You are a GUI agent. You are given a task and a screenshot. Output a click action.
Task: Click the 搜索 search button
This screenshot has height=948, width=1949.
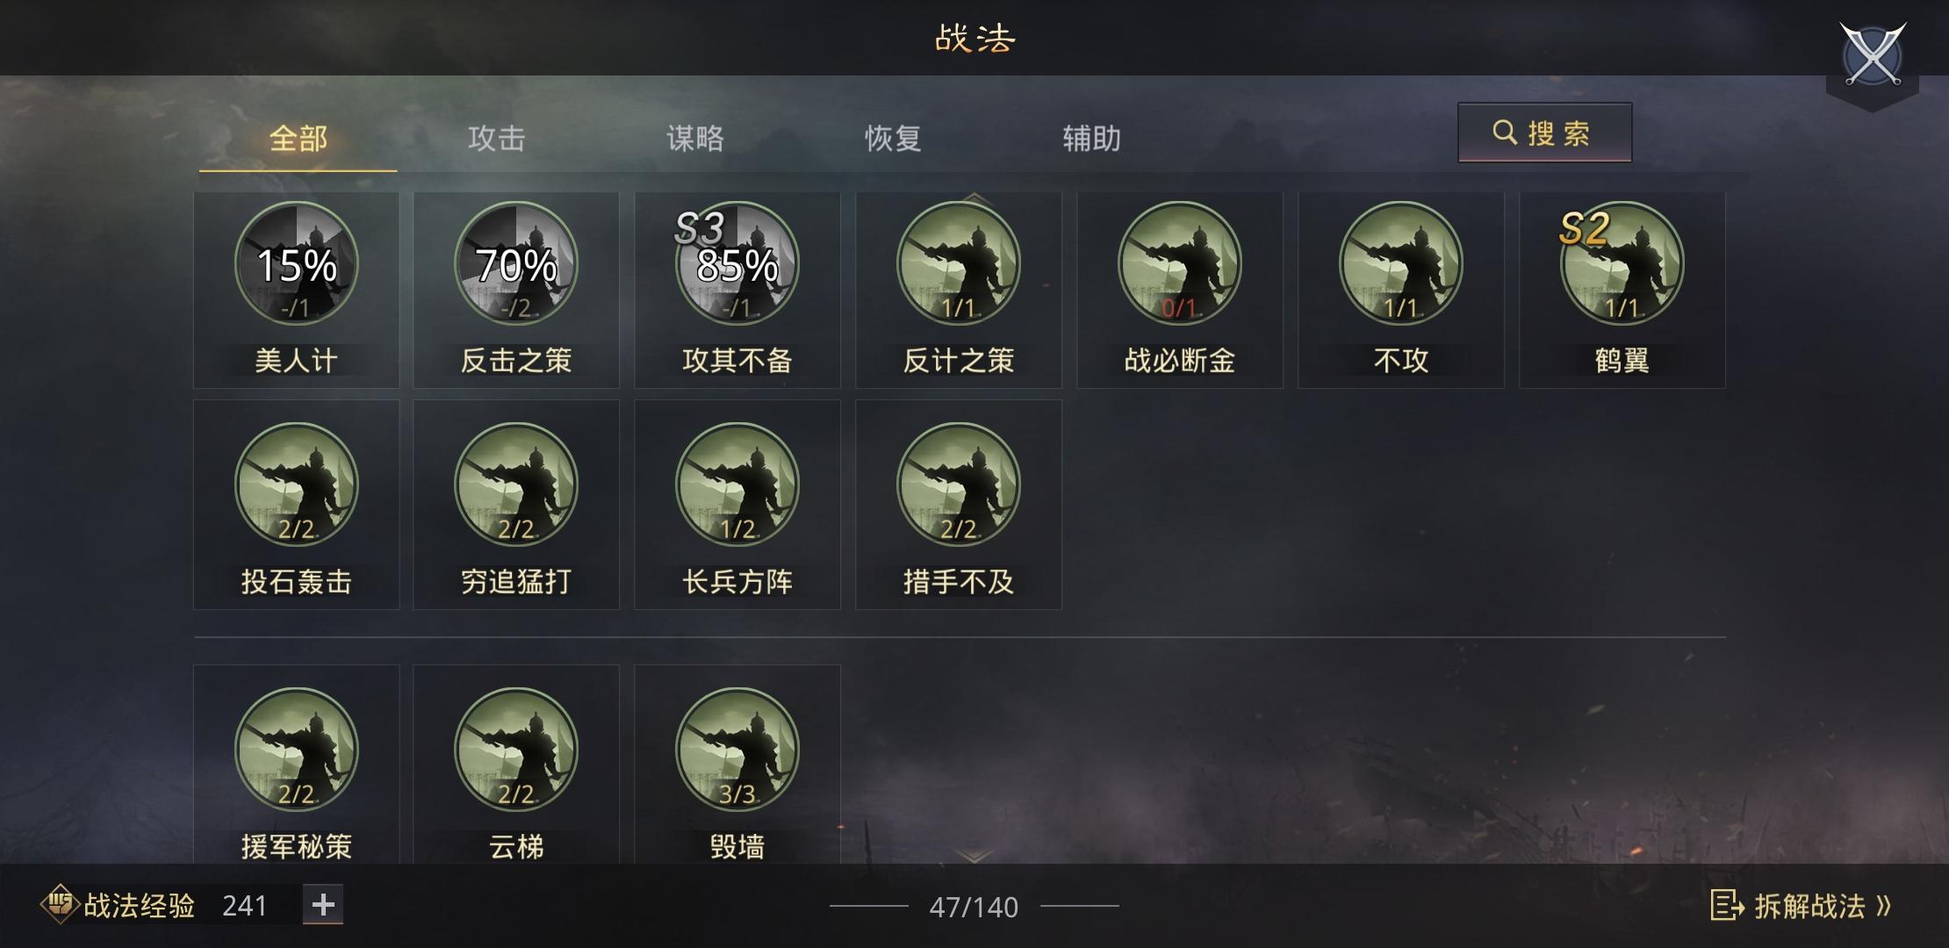[1544, 133]
